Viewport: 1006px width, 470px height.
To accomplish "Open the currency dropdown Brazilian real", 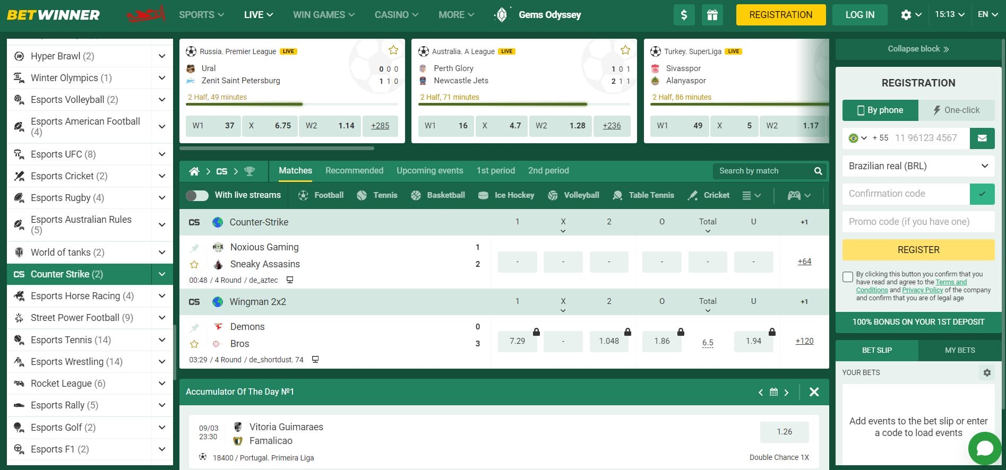I will (918, 166).
